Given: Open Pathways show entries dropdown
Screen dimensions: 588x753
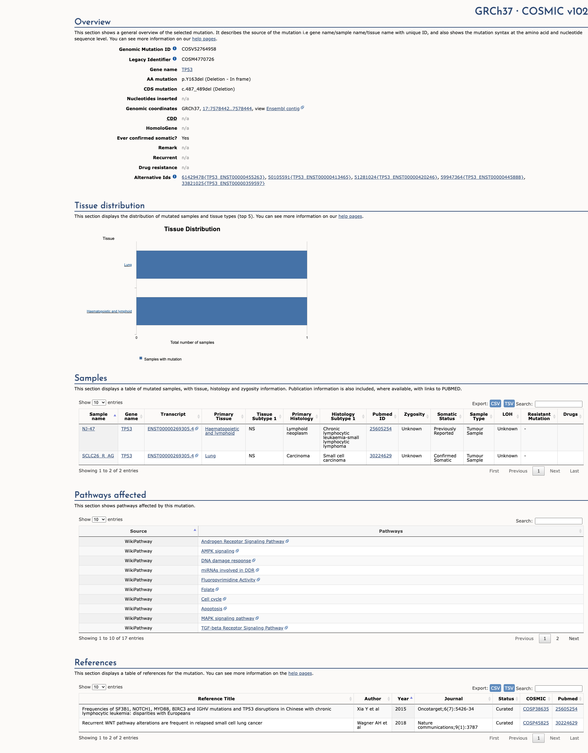Looking at the screenshot, I should point(99,520).
